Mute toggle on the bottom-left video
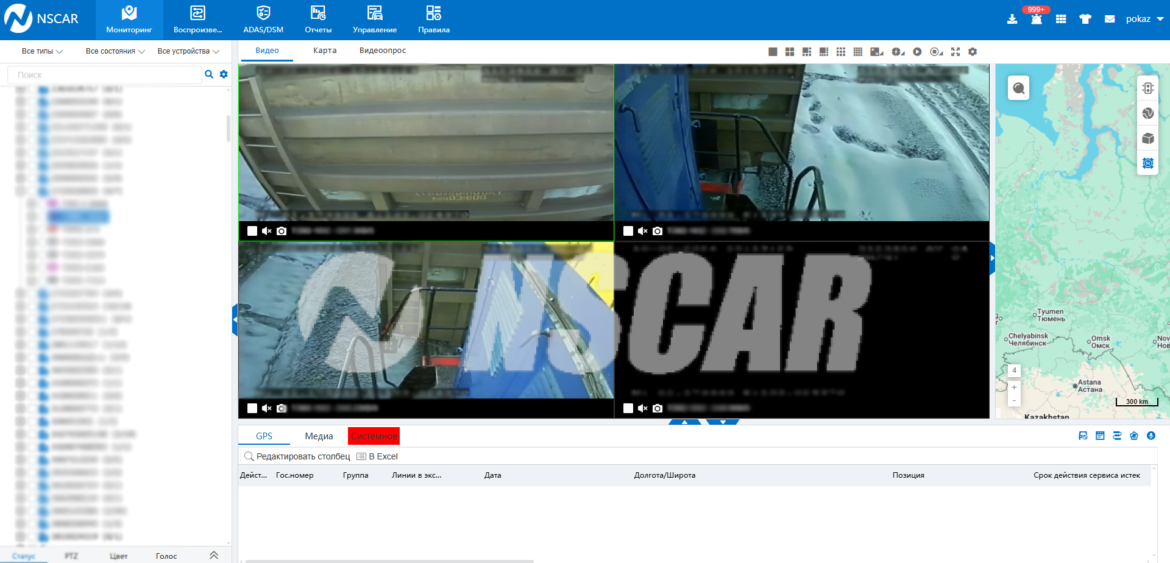 click(x=266, y=408)
